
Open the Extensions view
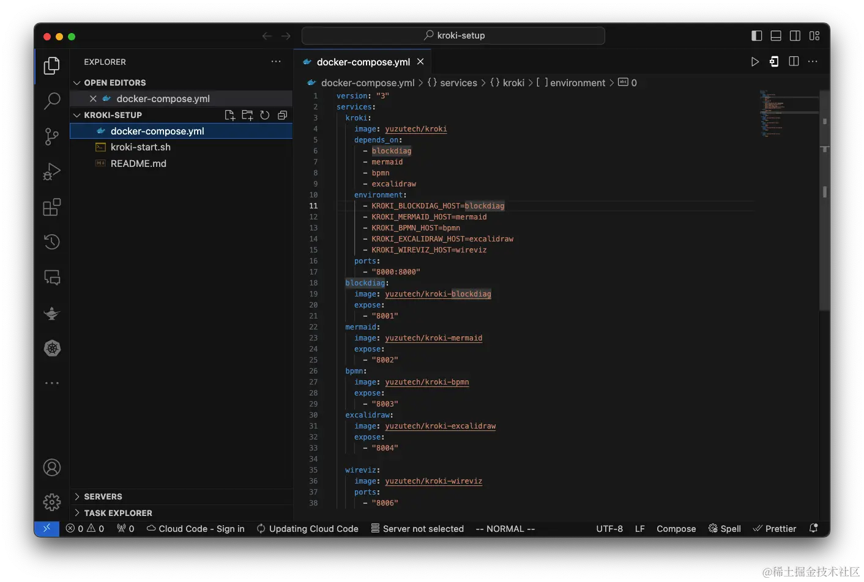52,207
